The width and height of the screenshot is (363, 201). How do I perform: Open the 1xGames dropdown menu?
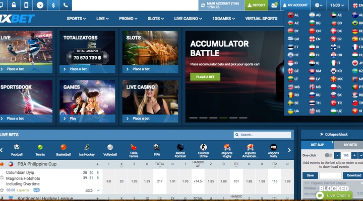point(224,19)
